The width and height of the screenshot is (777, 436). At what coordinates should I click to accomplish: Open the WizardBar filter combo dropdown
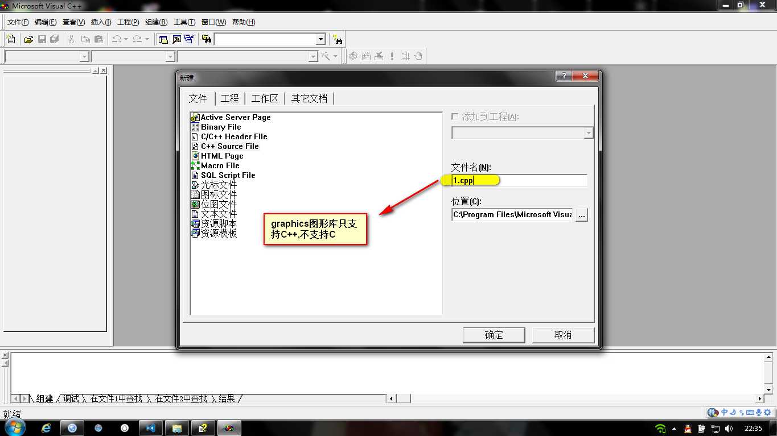pos(170,56)
